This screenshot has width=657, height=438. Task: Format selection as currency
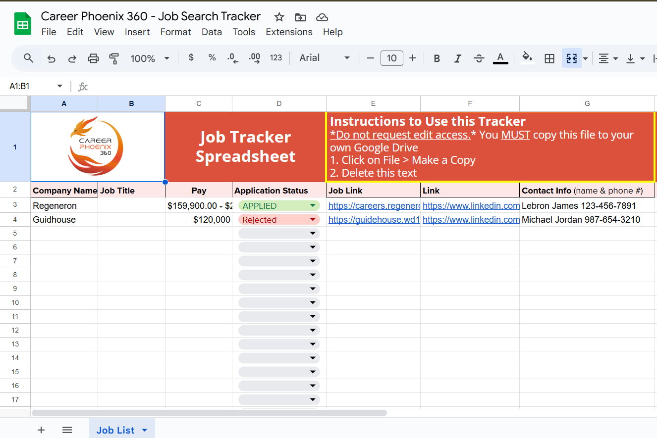191,58
